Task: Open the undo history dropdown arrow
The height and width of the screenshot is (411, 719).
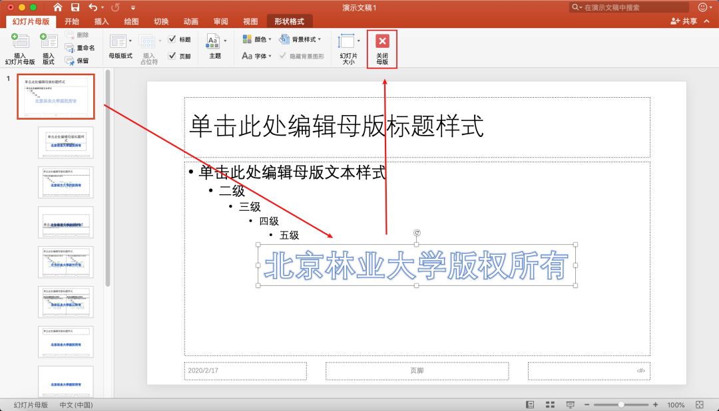Action: [103, 8]
